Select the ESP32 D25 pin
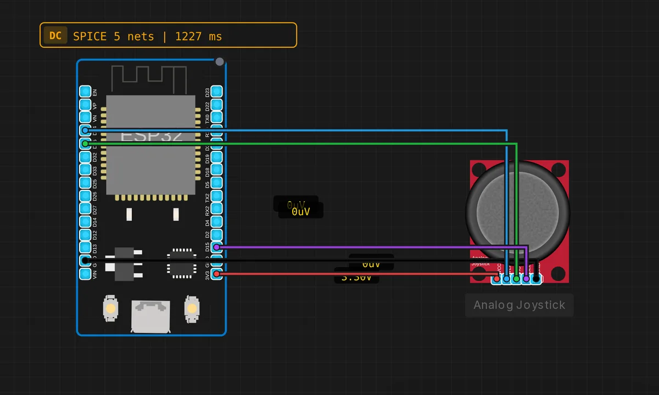659x395 pixels. click(x=85, y=183)
